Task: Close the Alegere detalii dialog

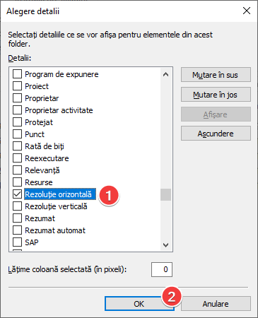Action: pos(247,11)
